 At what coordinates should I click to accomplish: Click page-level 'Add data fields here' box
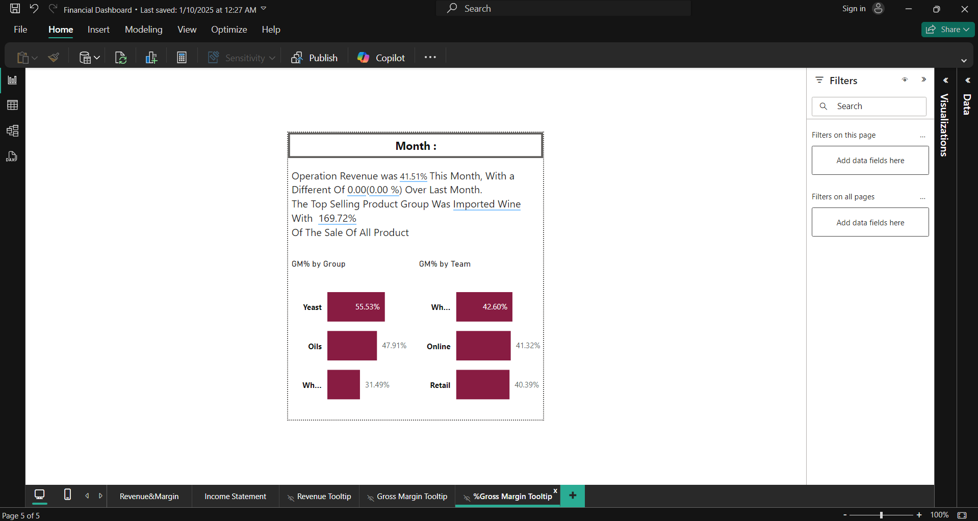870,161
